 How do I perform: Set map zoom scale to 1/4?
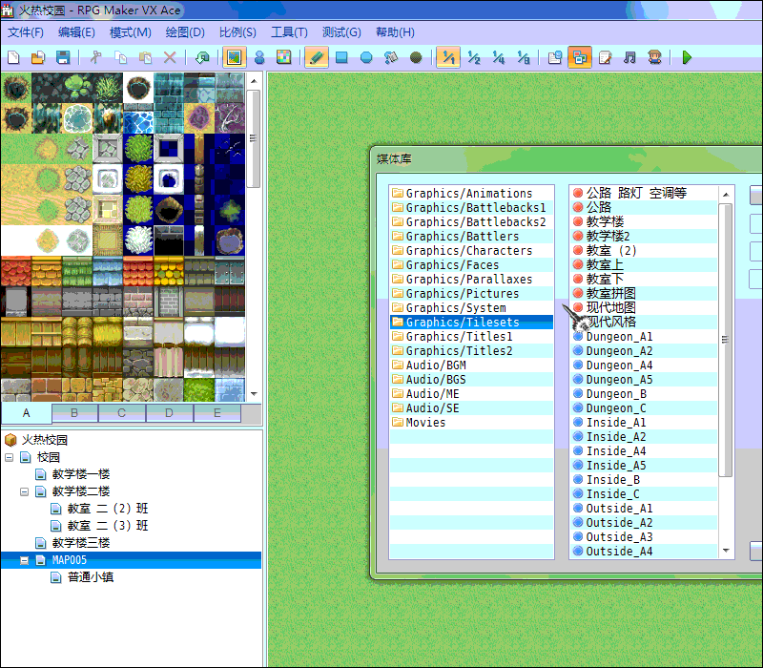(x=498, y=57)
